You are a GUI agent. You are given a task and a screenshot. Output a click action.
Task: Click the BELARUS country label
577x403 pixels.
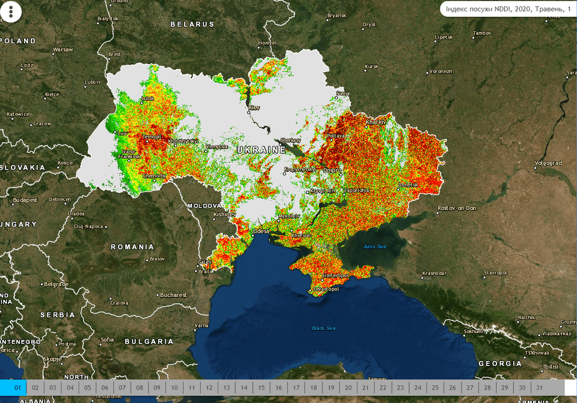pos(192,24)
